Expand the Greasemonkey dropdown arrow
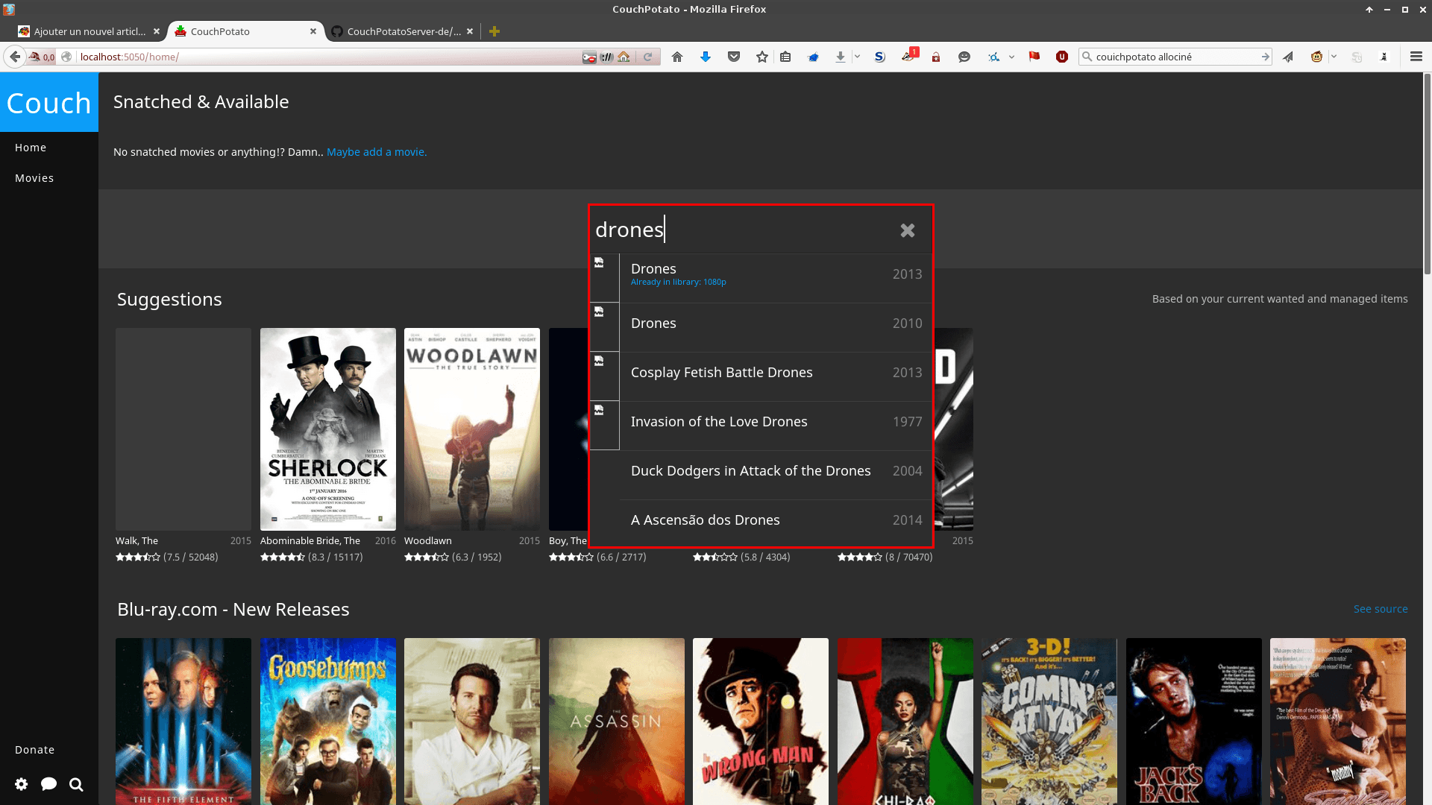Image resolution: width=1432 pixels, height=805 pixels. [x=1334, y=57]
